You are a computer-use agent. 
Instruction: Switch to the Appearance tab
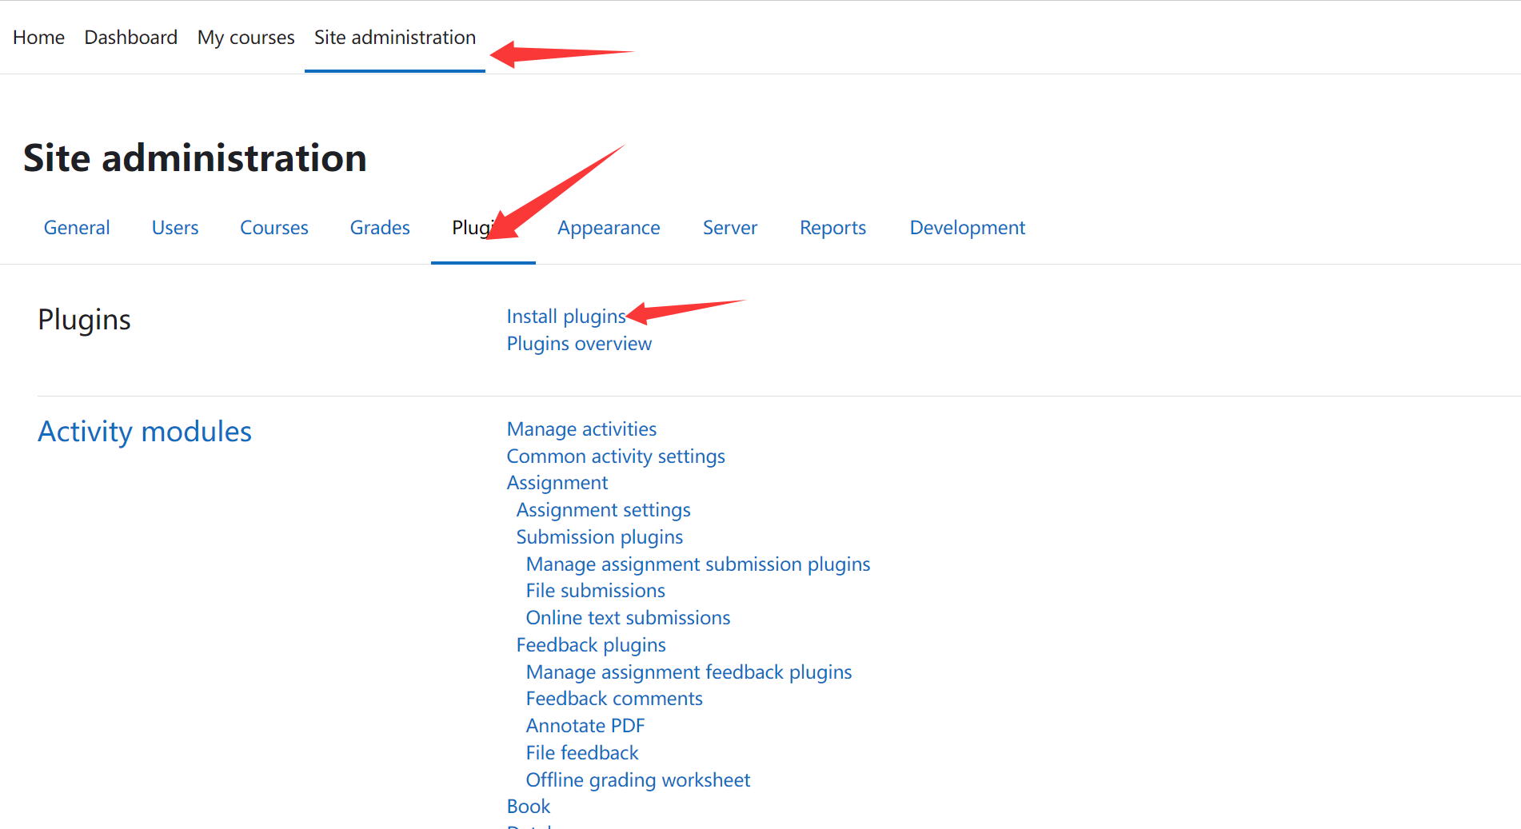pos(609,228)
